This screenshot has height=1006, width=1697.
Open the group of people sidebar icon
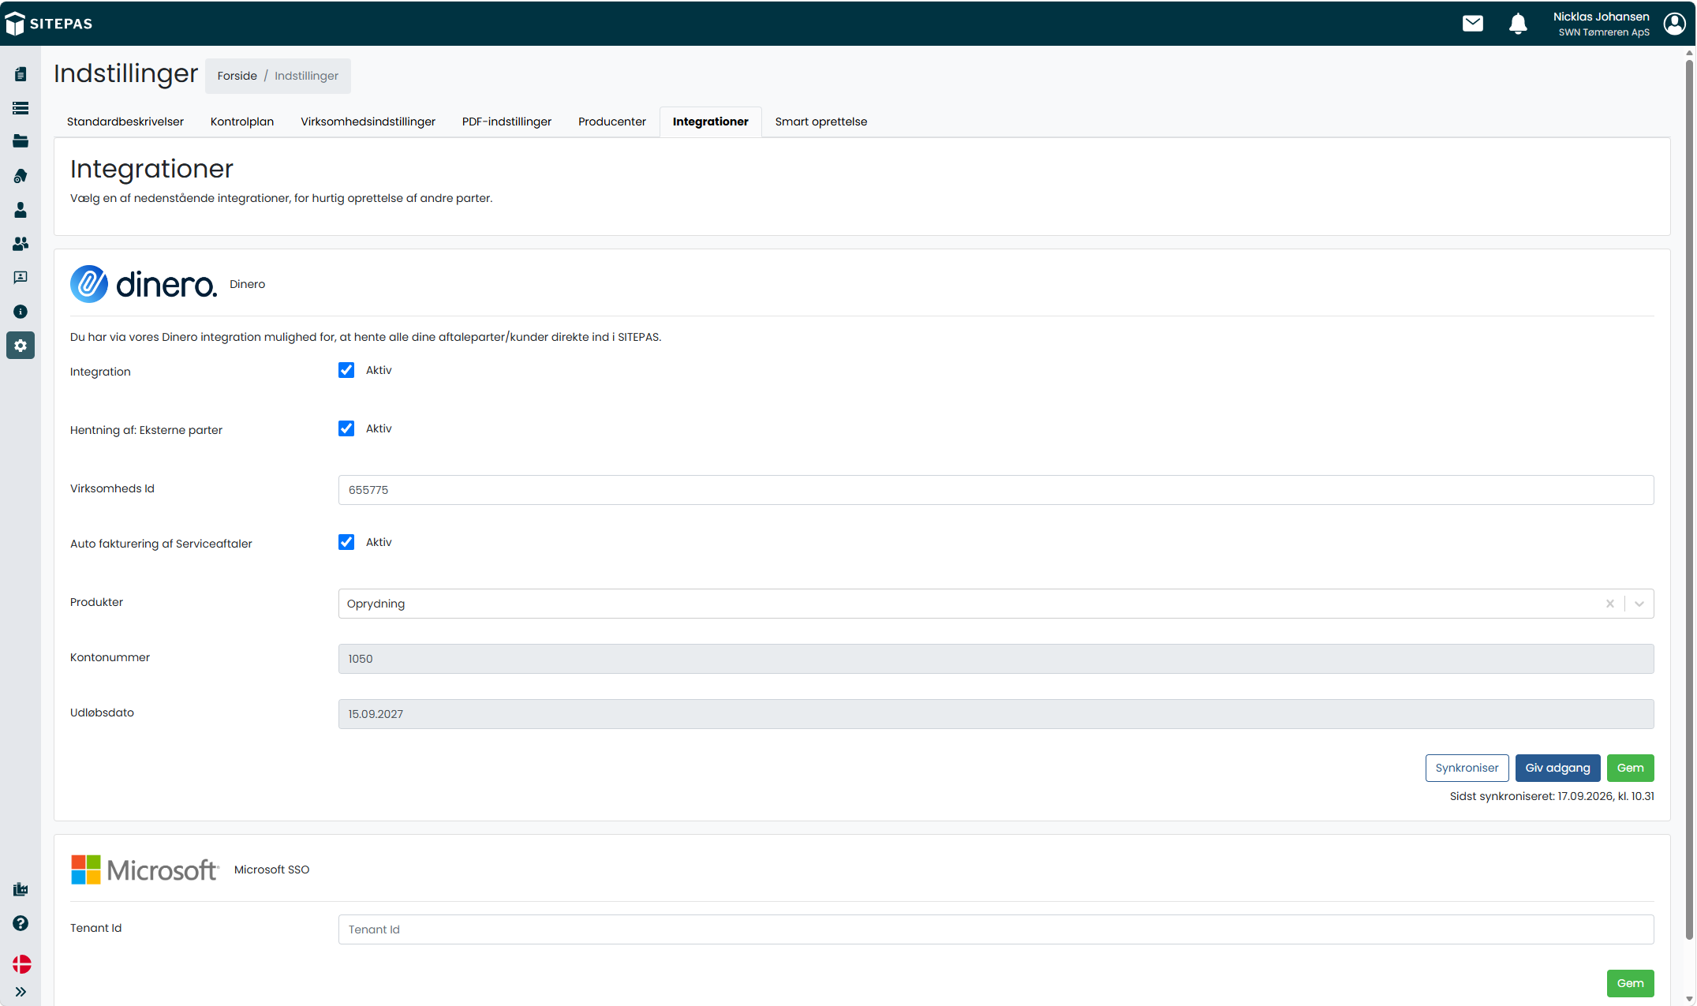[x=21, y=244]
